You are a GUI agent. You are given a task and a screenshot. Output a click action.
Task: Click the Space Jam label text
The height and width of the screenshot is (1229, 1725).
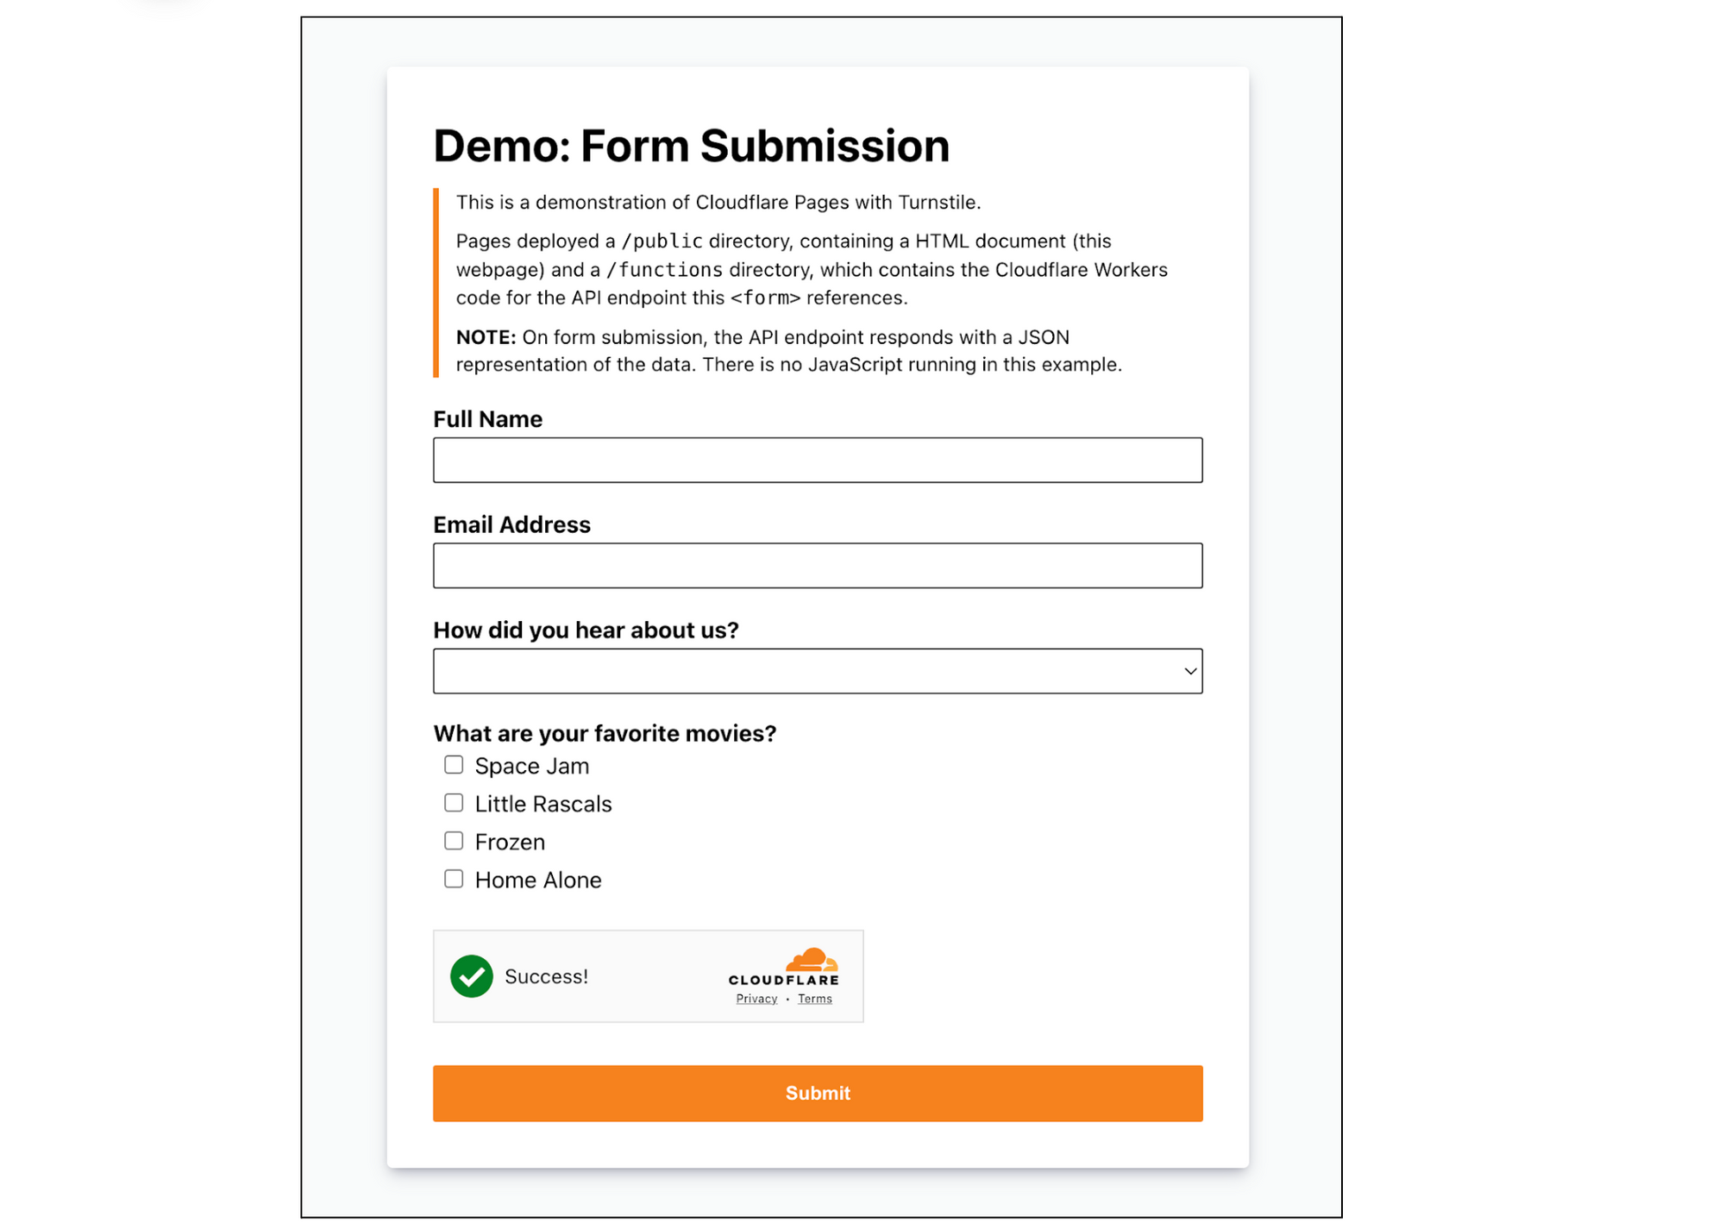531,766
